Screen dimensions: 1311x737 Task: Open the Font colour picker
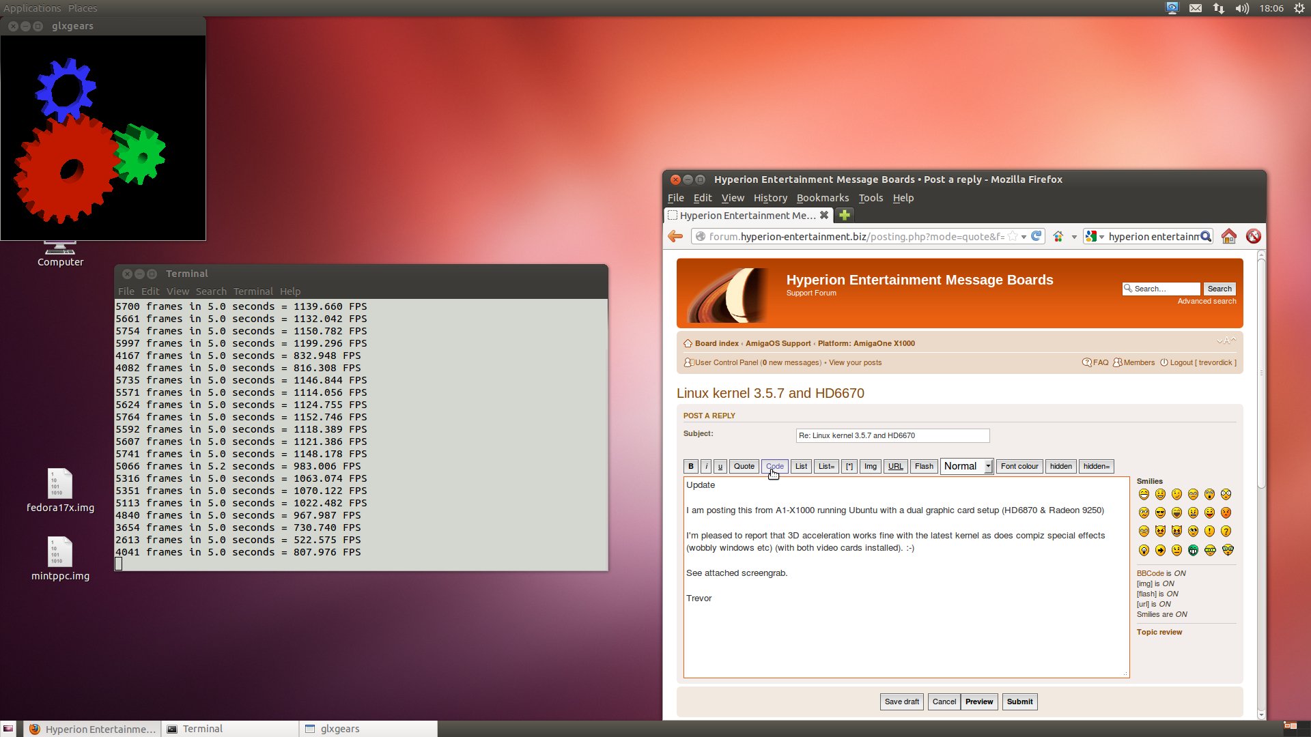1019,466
